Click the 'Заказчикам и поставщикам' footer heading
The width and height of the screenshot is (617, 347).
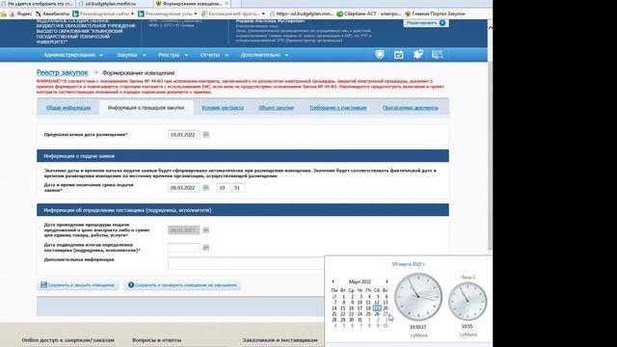click(280, 340)
